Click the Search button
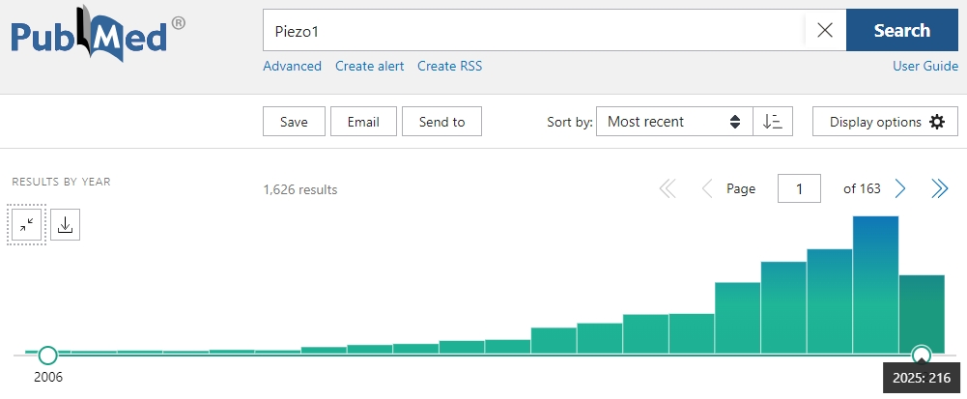 (901, 30)
